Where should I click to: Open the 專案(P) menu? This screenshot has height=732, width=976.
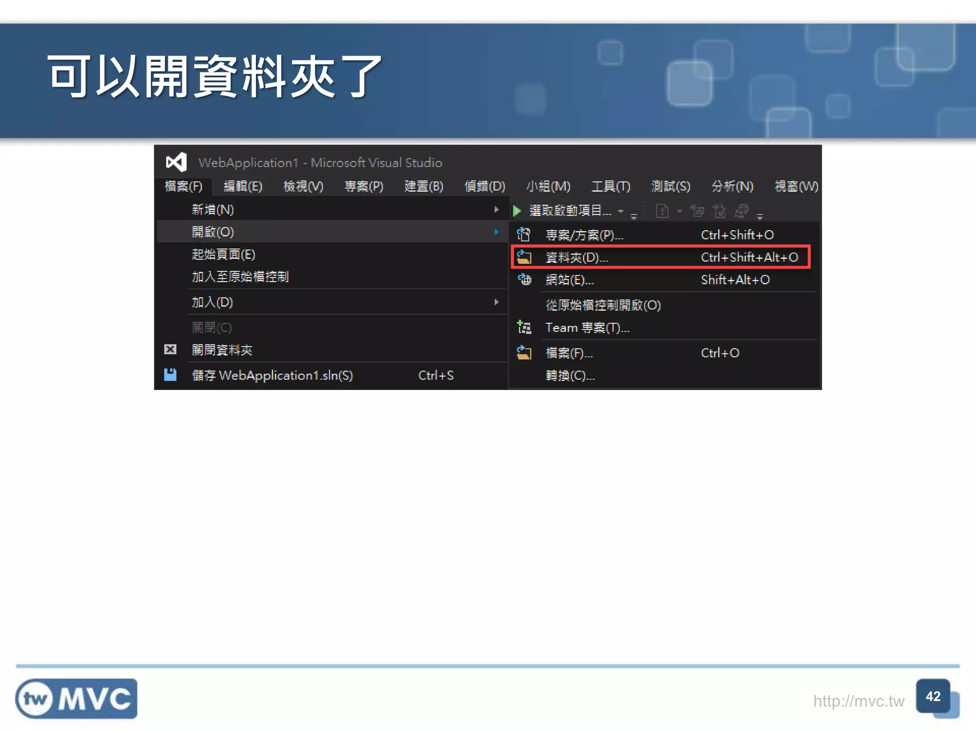[x=364, y=186]
